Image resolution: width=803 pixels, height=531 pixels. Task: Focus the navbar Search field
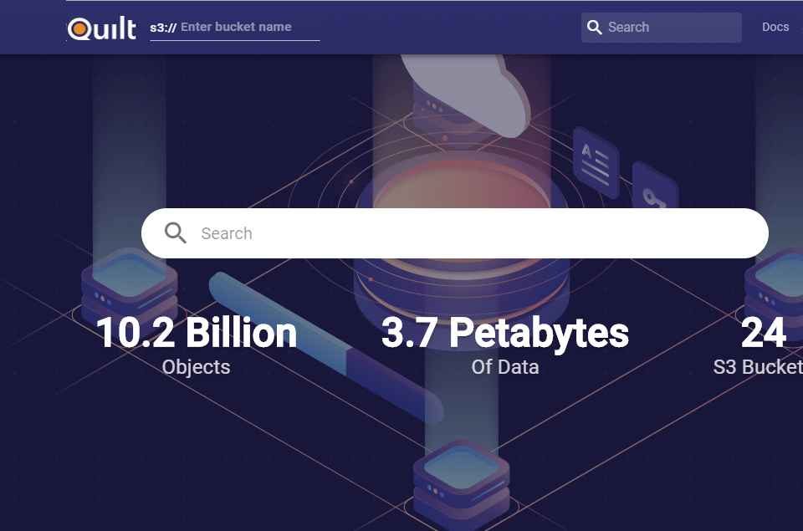(x=669, y=28)
